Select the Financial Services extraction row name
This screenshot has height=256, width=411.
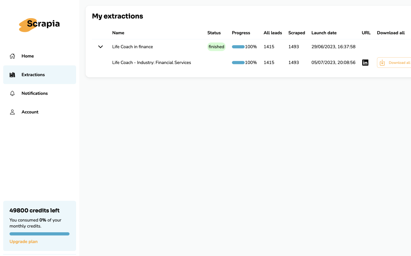(x=152, y=63)
